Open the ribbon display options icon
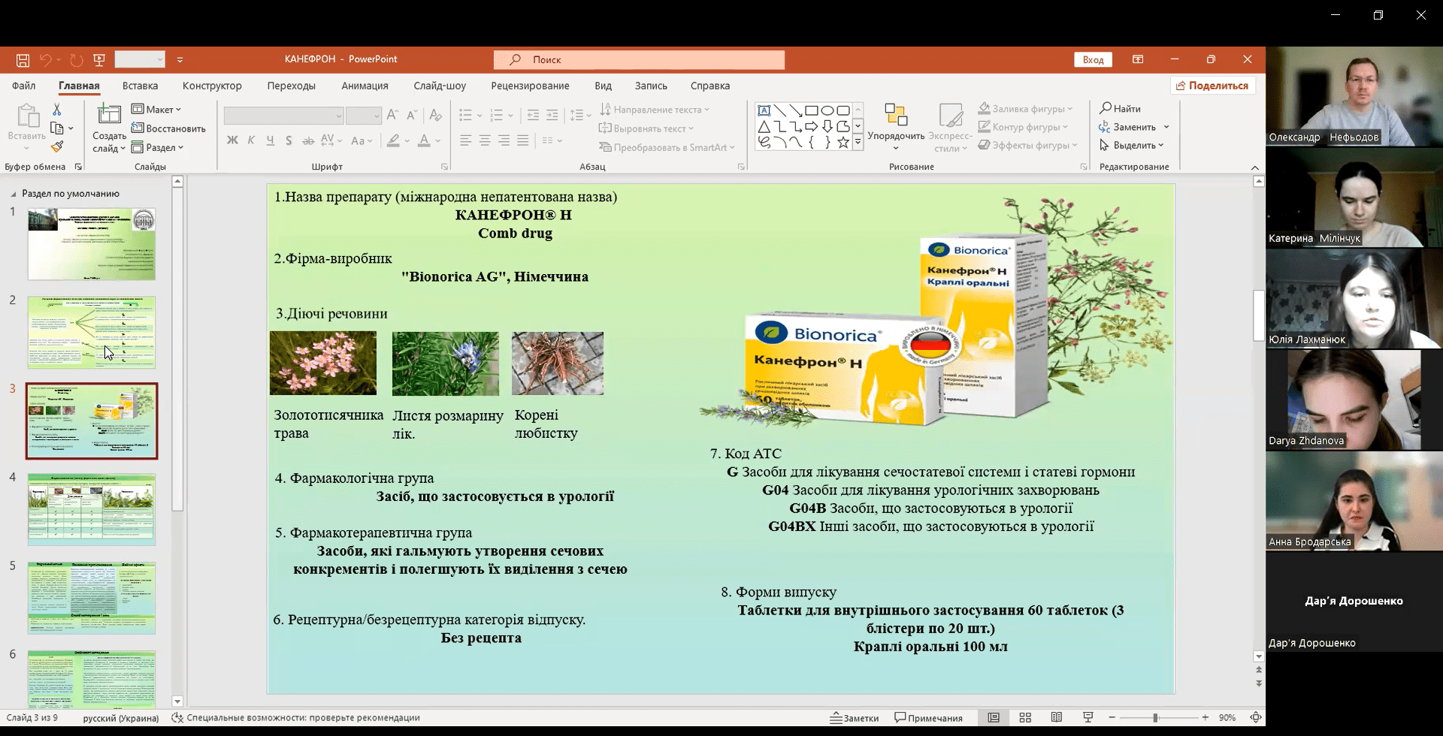Viewport: 1443px width, 736px height. 1138,59
